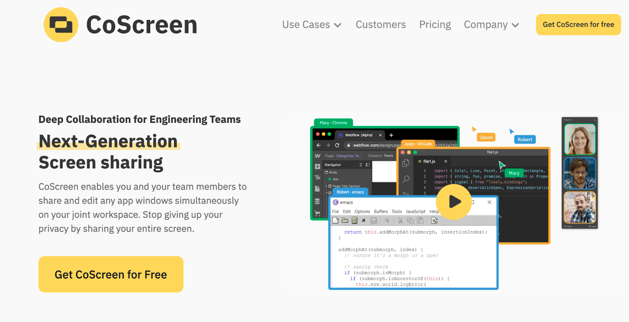Click the Chrome reload page icon
Image resolution: width=629 pixels, height=322 pixels.
(x=337, y=145)
